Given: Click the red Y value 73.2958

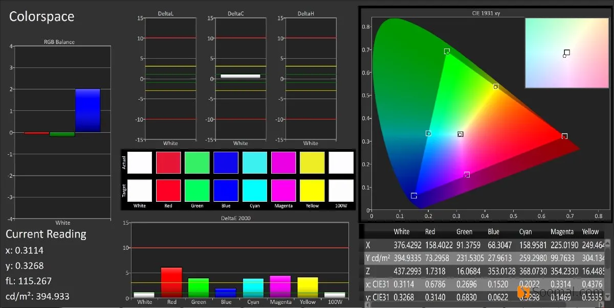Looking at the screenshot, I should (436, 257).
